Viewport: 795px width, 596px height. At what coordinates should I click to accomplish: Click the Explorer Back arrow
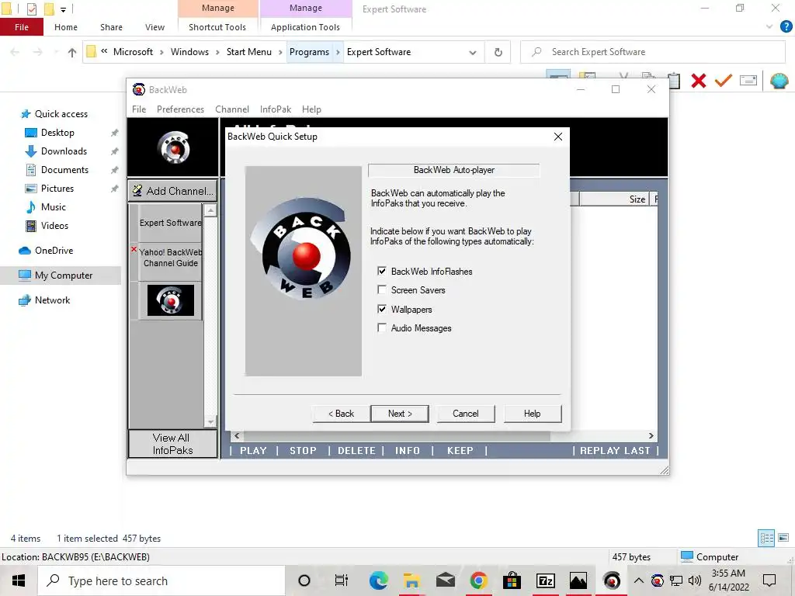click(x=15, y=52)
